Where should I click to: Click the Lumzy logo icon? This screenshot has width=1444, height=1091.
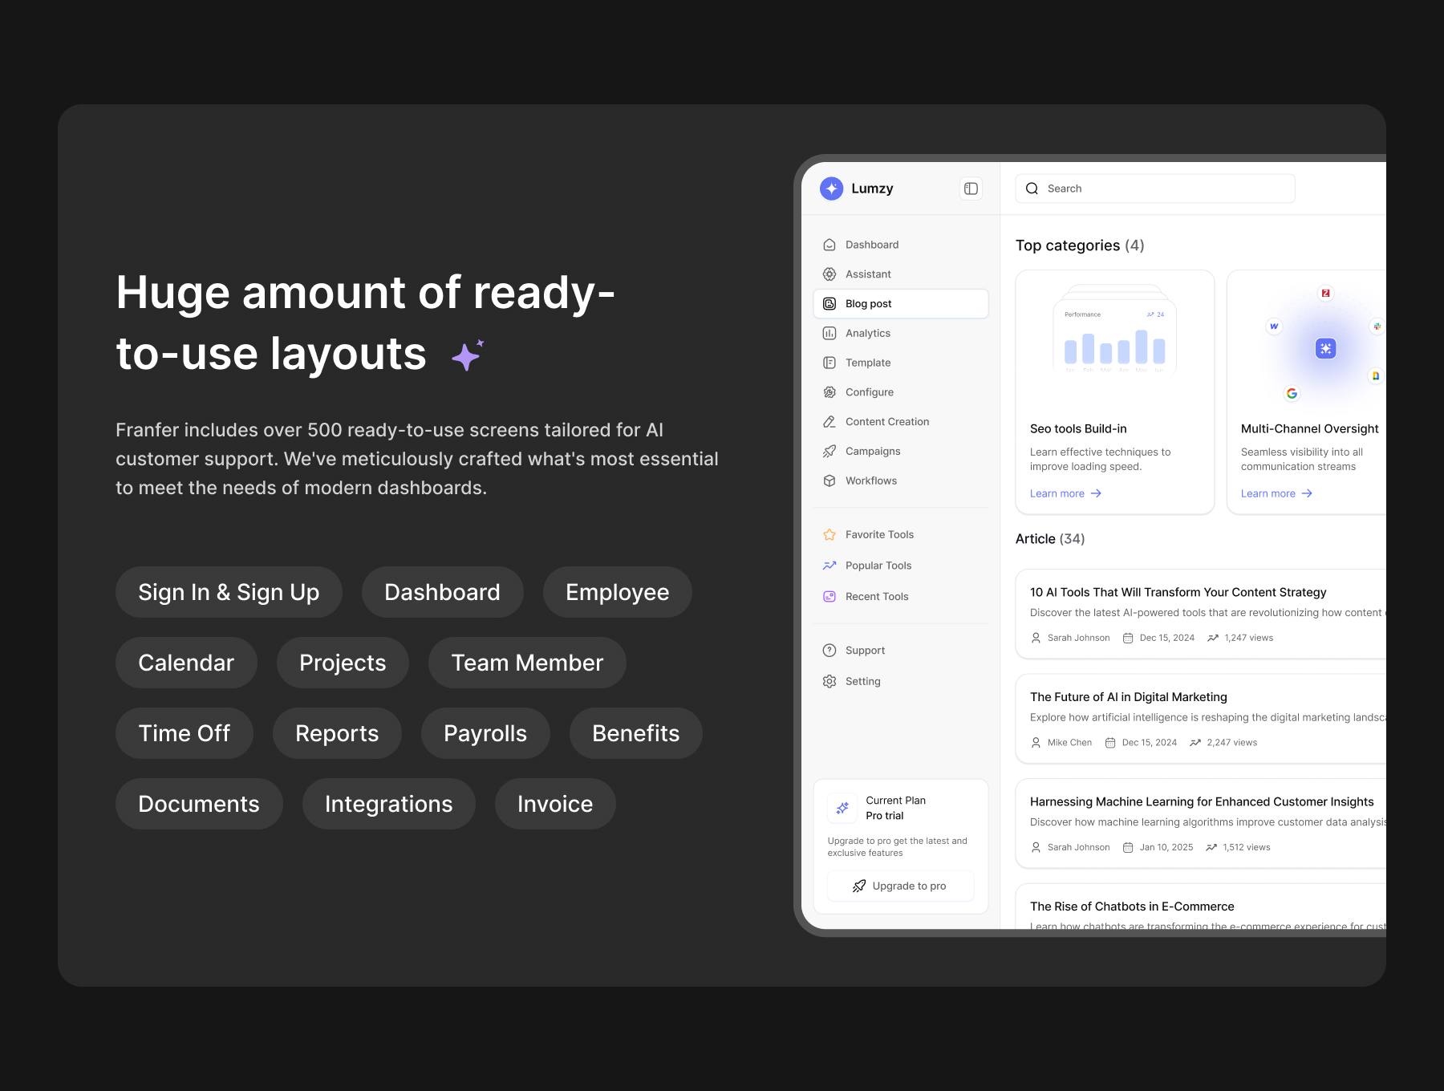point(831,189)
